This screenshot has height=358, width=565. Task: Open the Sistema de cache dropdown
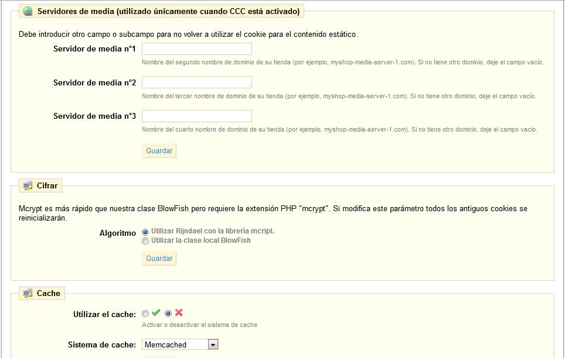point(180,345)
